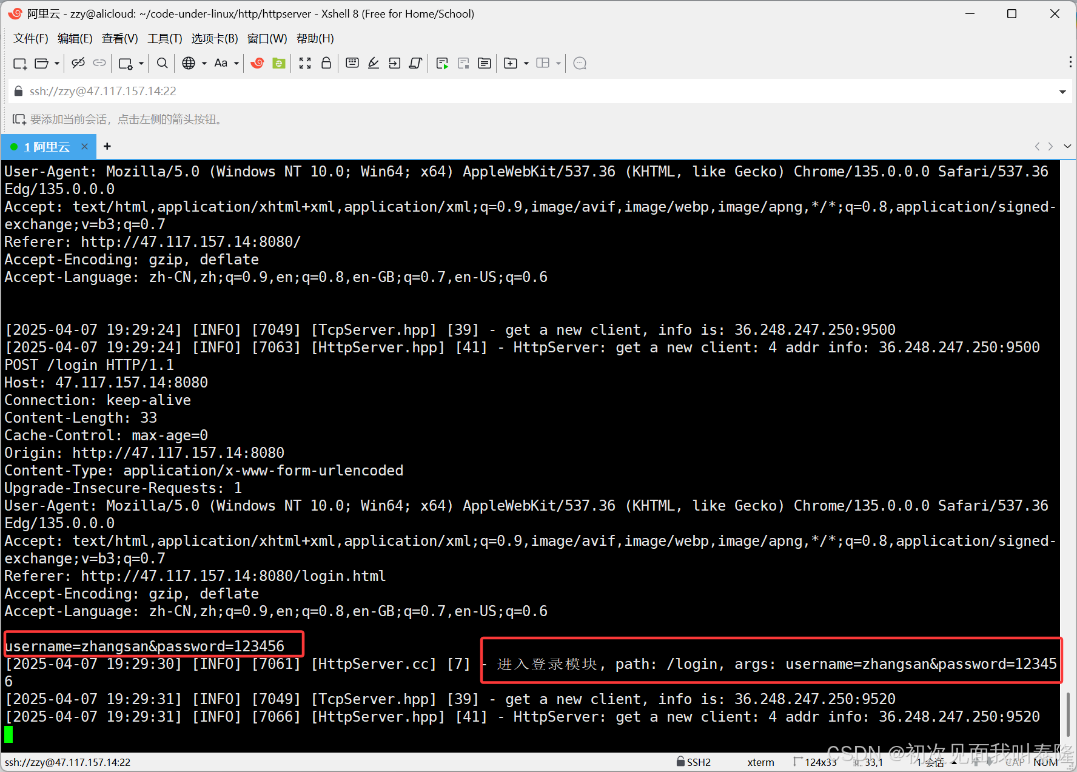Click the username=zhangsan&password=123456 body line
Viewport: 1077px width, 772px height.
[144, 646]
